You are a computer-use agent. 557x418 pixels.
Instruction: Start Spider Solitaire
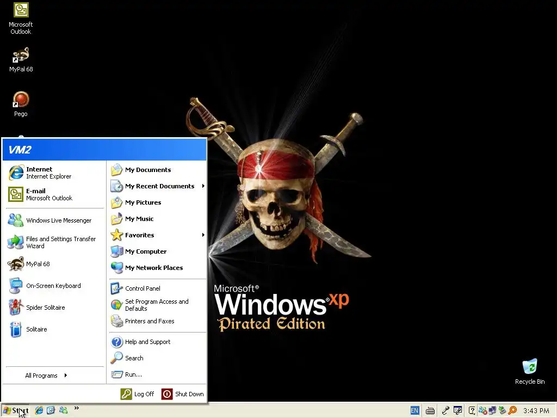coord(55,308)
